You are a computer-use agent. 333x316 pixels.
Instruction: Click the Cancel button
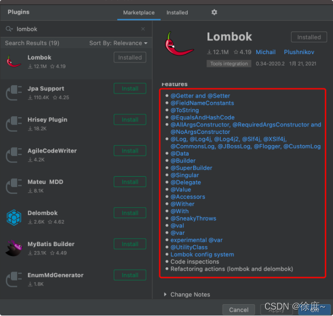238,310
